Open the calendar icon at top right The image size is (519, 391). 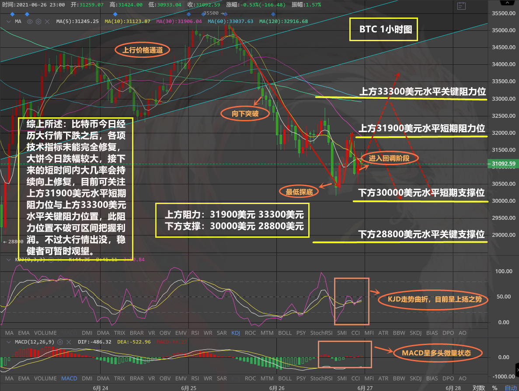pyautogui.click(x=461, y=6)
